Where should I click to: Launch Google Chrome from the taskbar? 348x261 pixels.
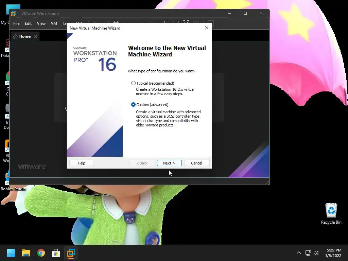point(41,253)
